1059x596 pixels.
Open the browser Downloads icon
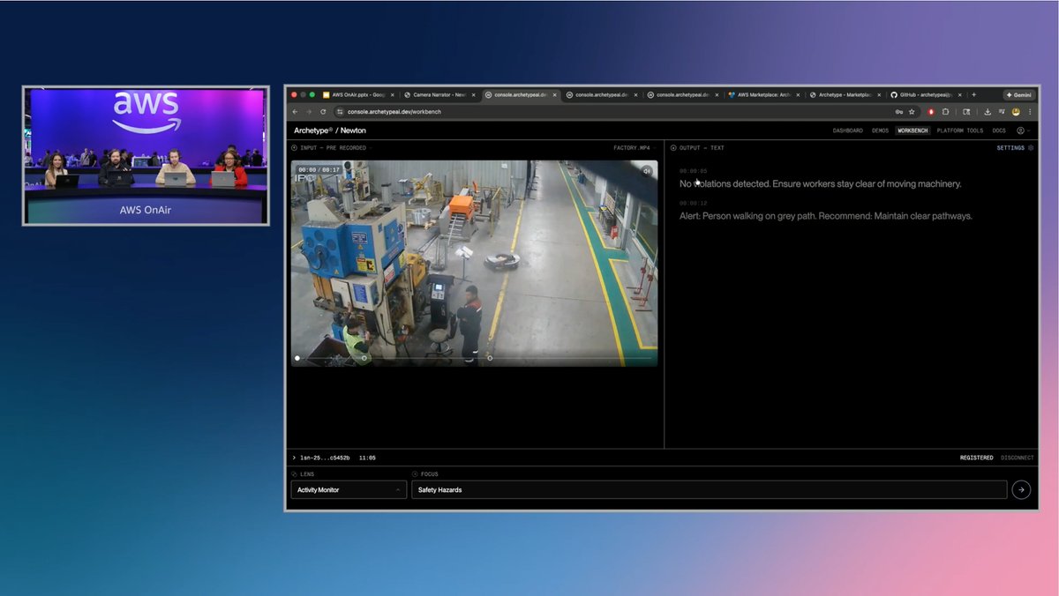coord(988,112)
